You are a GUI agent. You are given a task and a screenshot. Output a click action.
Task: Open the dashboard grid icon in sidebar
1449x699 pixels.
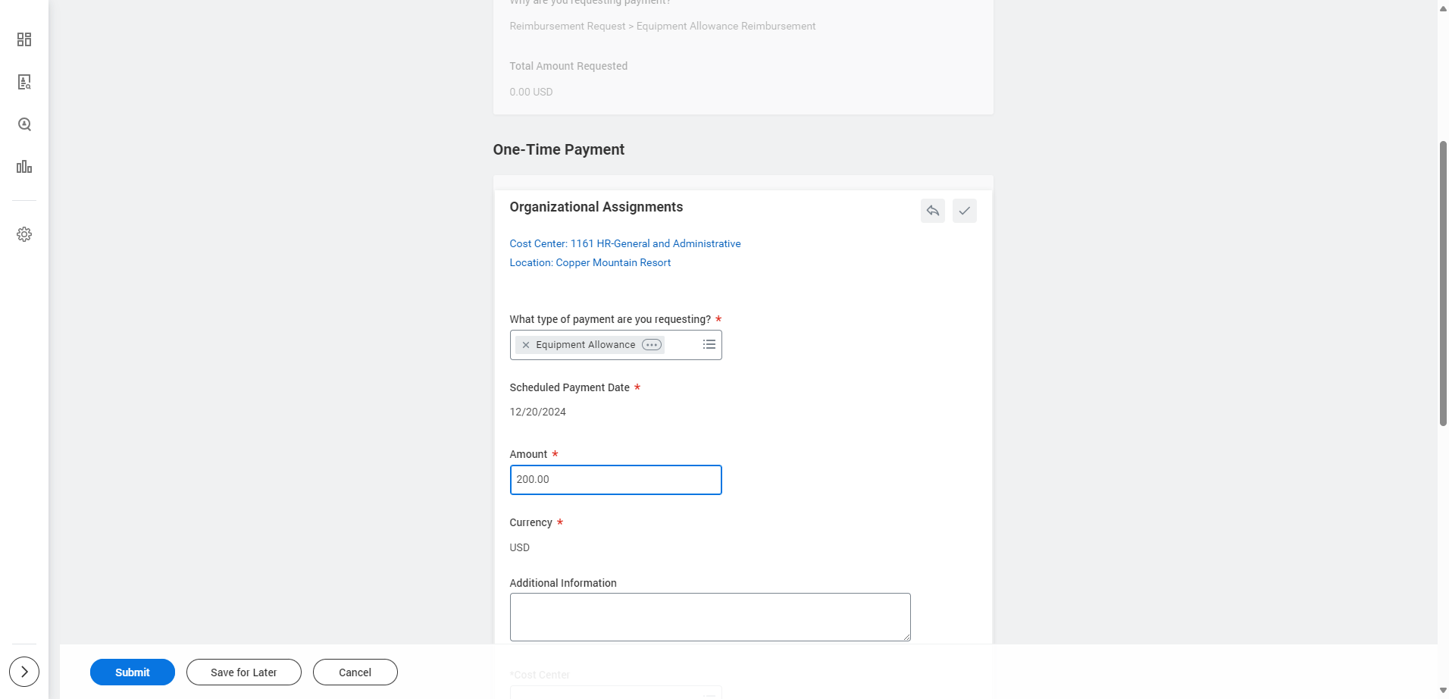(x=24, y=39)
